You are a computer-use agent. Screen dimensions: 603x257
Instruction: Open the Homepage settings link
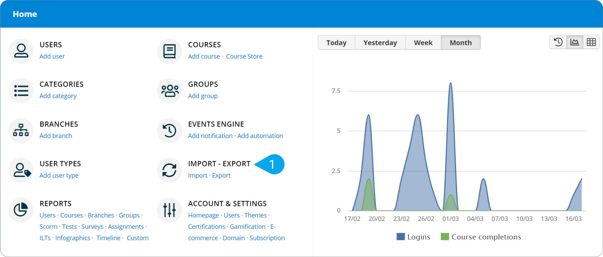click(x=203, y=215)
